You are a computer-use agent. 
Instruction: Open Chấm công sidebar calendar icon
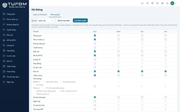4,66
